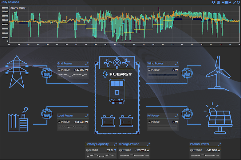Click the snowflake cooling icon between fans

click(x=117, y=63)
